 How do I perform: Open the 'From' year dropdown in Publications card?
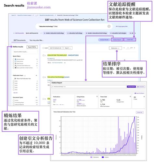pos(58,105)
